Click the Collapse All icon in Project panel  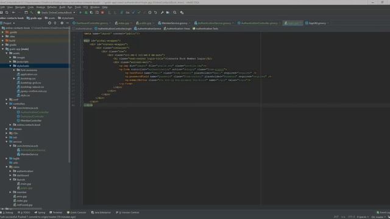point(55,23)
